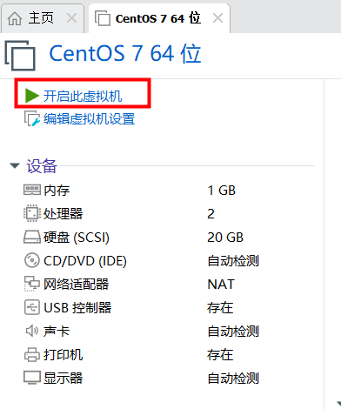This screenshot has height=409, width=341.
Task: Click the hard disk (SCSI) icon
Action: (31, 237)
